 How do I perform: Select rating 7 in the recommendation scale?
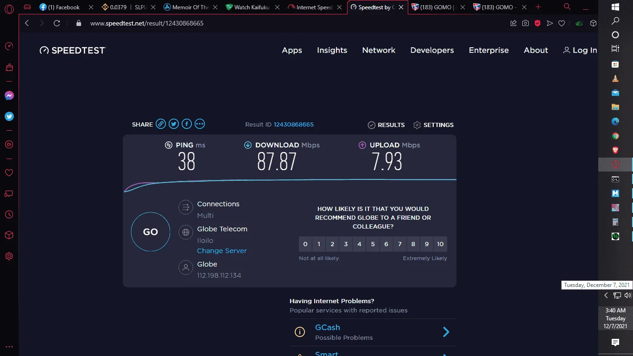point(400,244)
